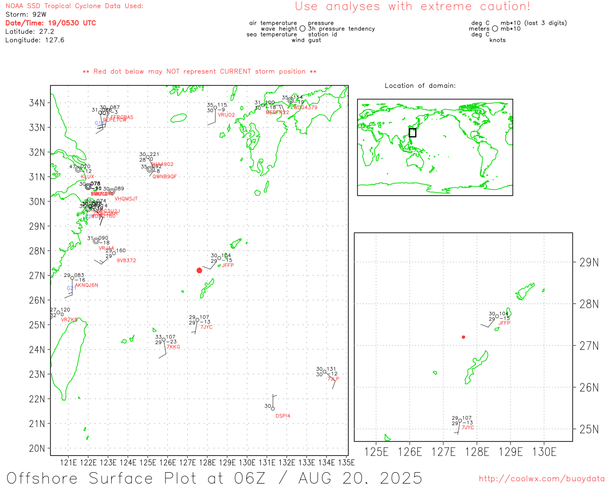Click the red dot disclaimer warning text
Screen dimensions: 605x484
tap(199, 71)
